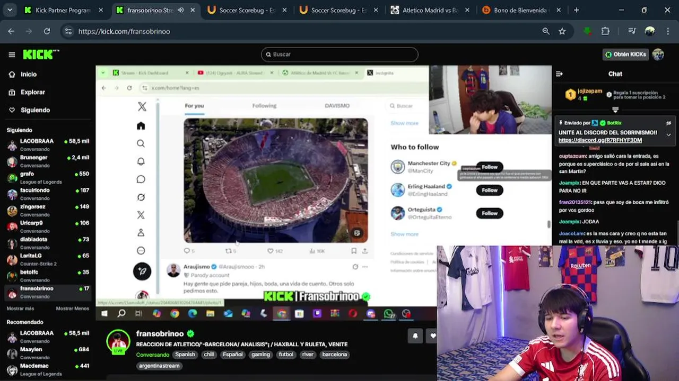679x381 pixels.
Task: Open facuiriondo channel in sidebar
Action: (48, 194)
